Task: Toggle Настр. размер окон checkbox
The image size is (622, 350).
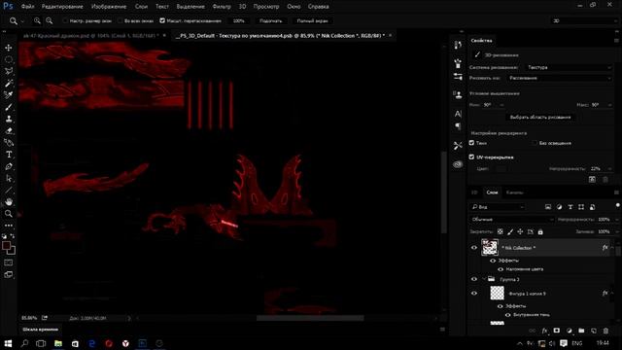Action: tap(65, 20)
